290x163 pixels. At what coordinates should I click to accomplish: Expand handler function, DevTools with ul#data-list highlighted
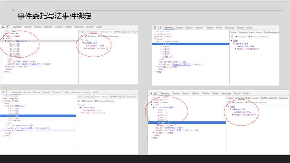85,48
